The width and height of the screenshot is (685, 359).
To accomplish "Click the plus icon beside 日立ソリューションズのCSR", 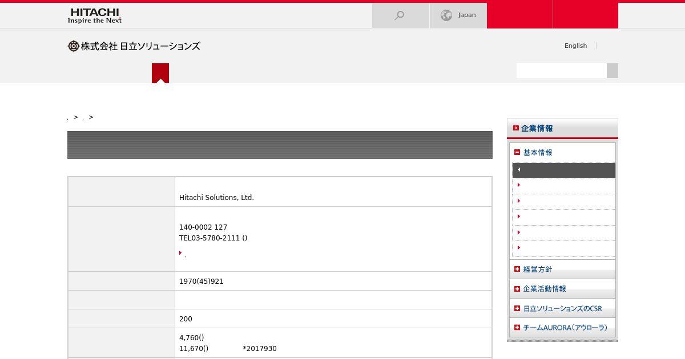I will tap(517, 308).
